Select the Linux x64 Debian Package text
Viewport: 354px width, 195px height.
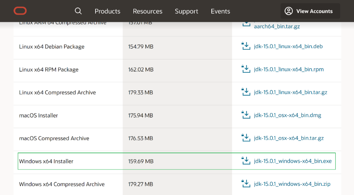pyautogui.click(x=52, y=46)
